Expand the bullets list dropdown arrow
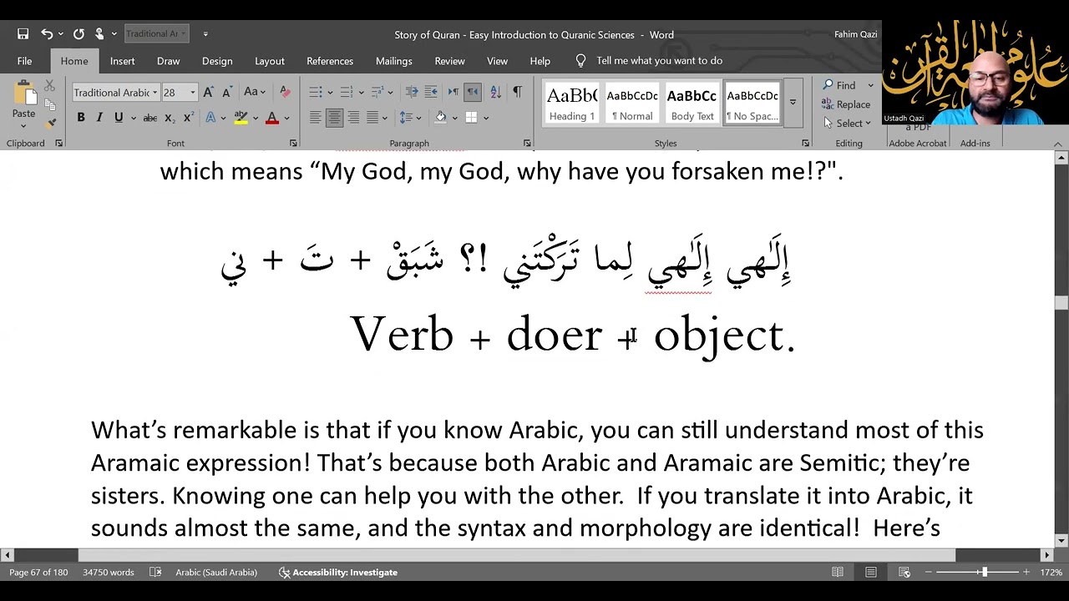The height and width of the screenshot is (601, 1069). click(x=330, y=93)
